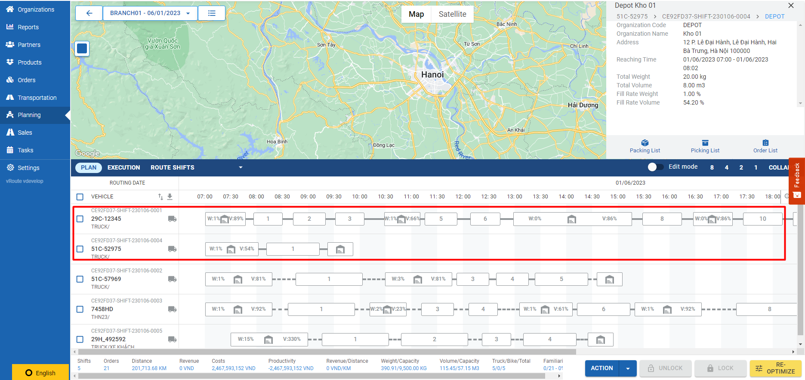Click truck icon for vehicle 7458HD
Viewport: 805px width, 380px height.
[172, 309]
